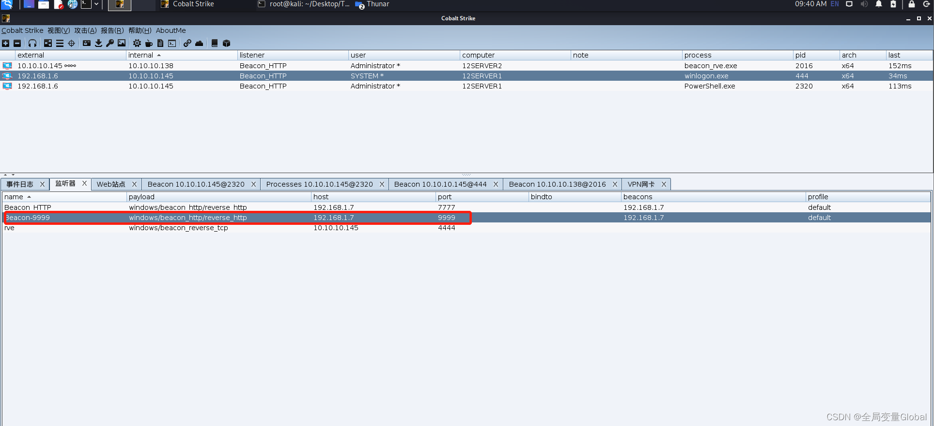
Task: Click the volume speaker icon in the tray
Action: [864, 4]
